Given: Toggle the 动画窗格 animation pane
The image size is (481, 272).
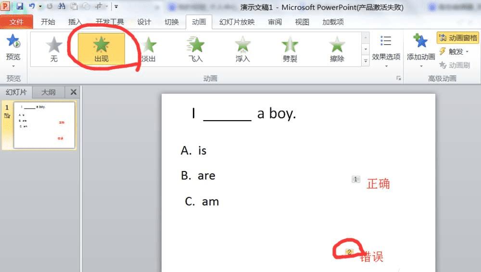Looking at the screenshot, I should click(458, 38).
